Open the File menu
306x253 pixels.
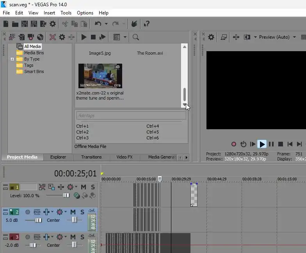coord(6,13)
